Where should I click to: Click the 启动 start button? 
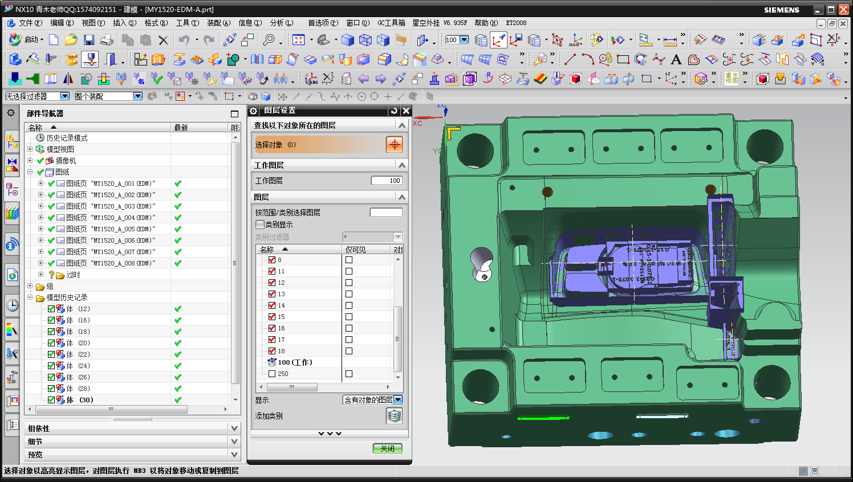pyautogui.click(x=26, y=40)
